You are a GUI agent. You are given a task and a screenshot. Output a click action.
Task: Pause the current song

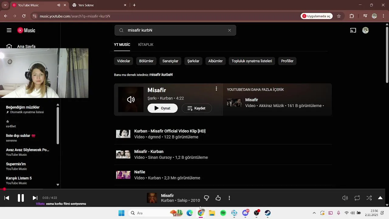point(21,198)
